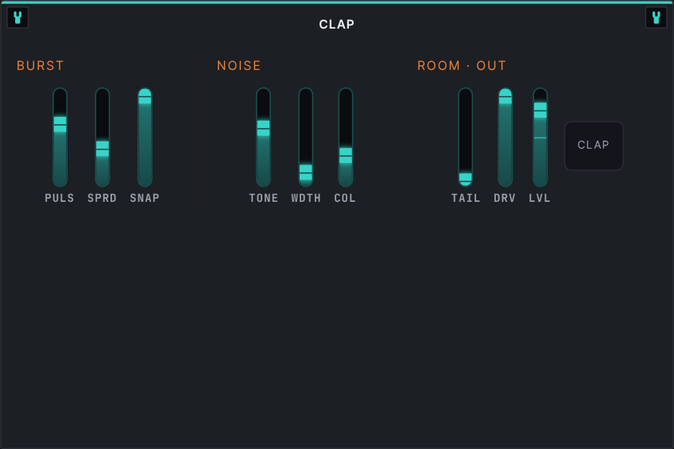Trigger the CLAP pad button
Screen dimensions: 674x449
[x=594, y=145]
